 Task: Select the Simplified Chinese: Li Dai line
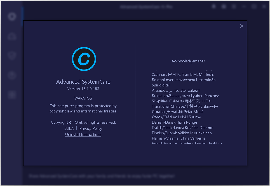pos(182,101)
